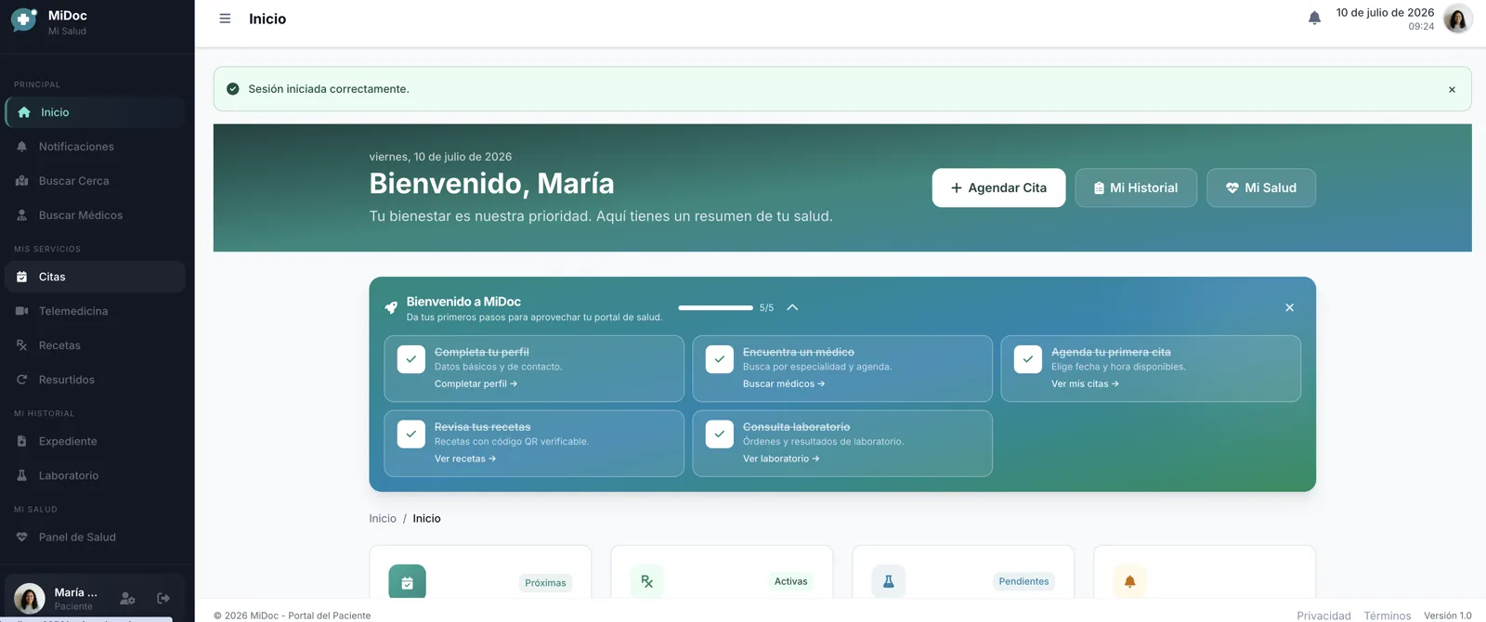Click the calendar icon on Próximas card
This screenshot has width=1486, height=622.
(407, 582)
